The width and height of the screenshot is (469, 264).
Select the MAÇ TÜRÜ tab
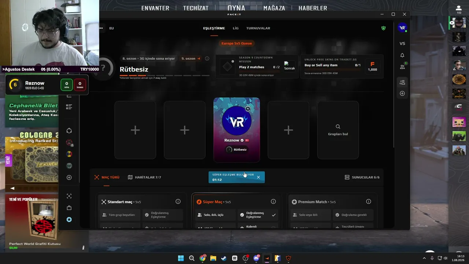[107, 177]
